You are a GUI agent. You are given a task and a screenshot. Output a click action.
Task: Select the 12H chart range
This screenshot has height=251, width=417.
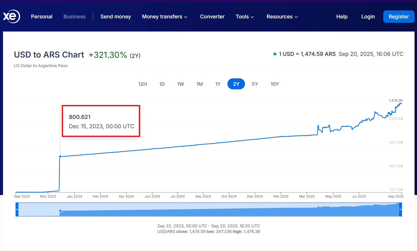tap(142, 84)
